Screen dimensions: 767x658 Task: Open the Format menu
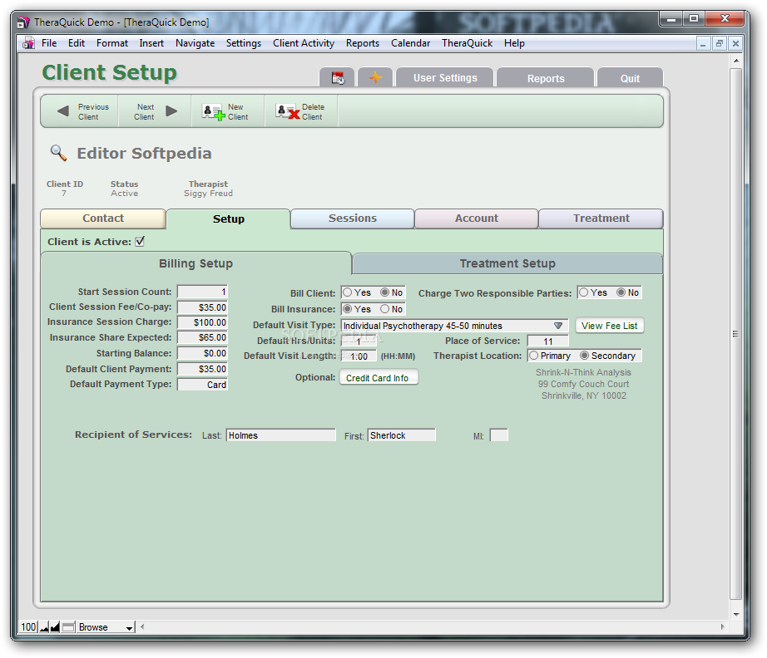click(x=112, y=43)
